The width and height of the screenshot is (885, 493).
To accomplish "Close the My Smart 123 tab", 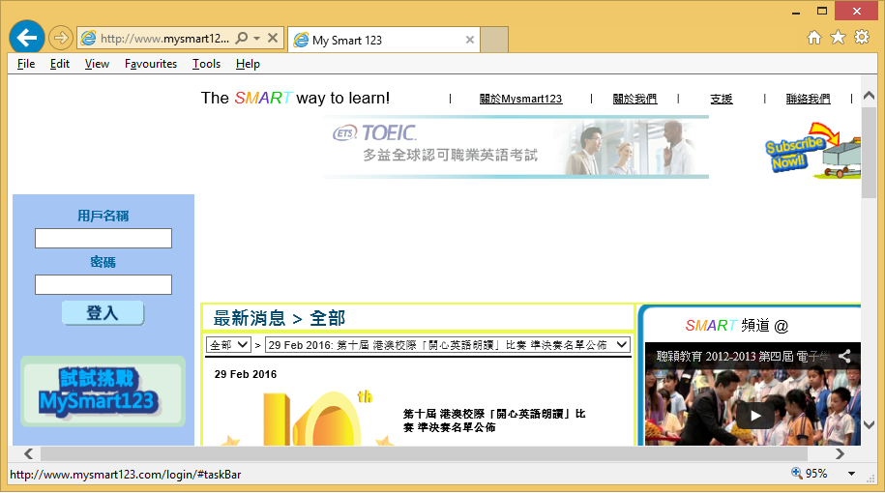I will coord(470,40).
